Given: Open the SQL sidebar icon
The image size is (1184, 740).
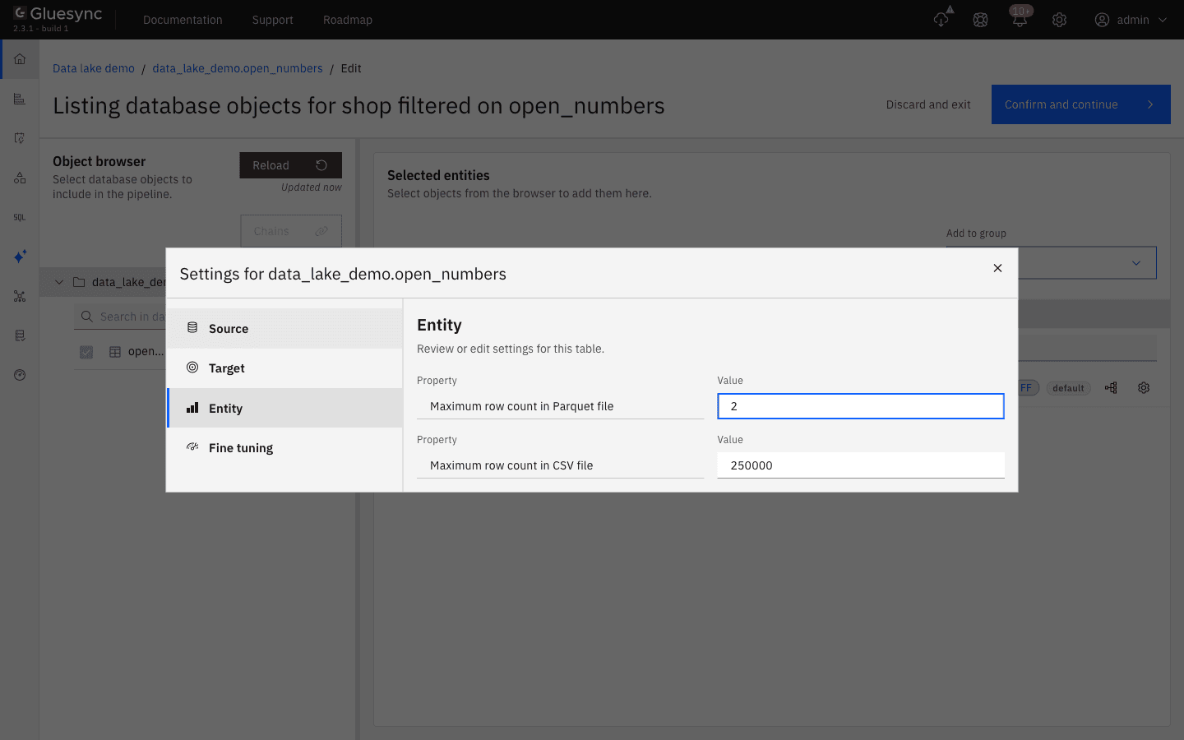Looking at the screenshot, I should (x=20, y=217).
